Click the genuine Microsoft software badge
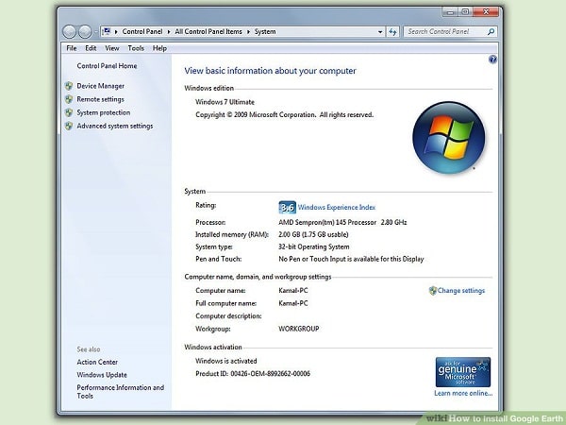The width and height of the screenshot is (566, 425). point(463,372)
